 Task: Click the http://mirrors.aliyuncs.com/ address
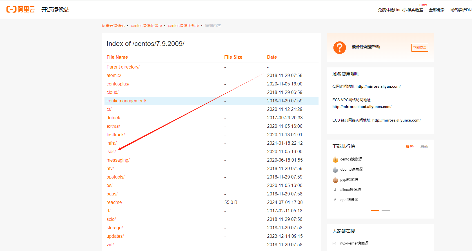pyautogui.click(x=397, y=120)
